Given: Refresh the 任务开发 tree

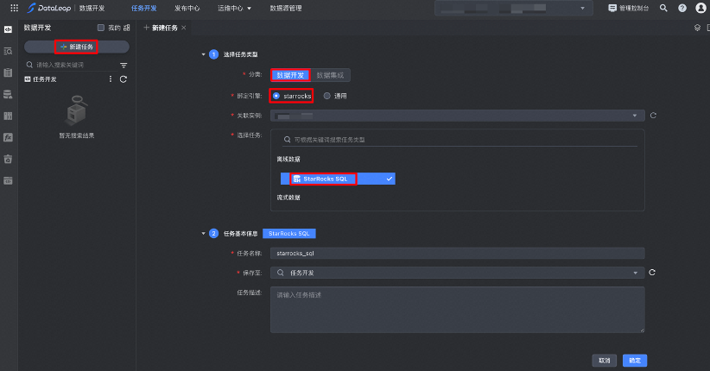Looking at the screenshot, I should tap(124, 79).
